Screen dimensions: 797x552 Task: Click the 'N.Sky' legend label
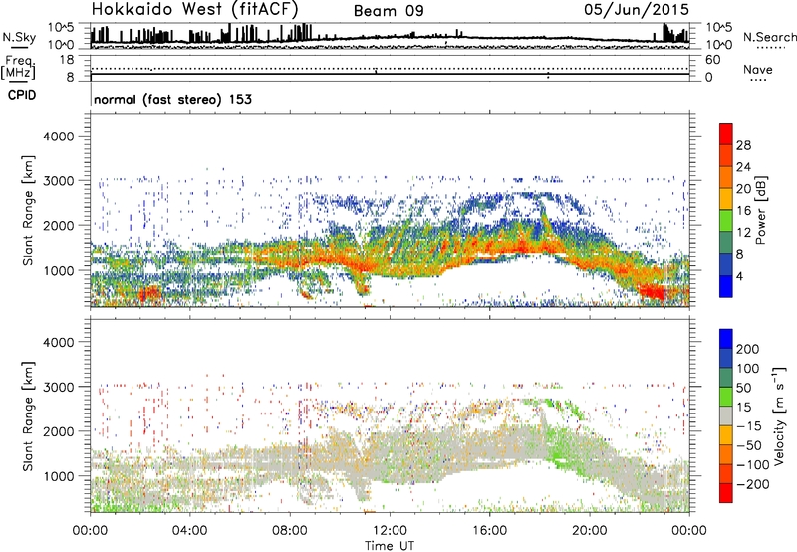pos(19,37)
